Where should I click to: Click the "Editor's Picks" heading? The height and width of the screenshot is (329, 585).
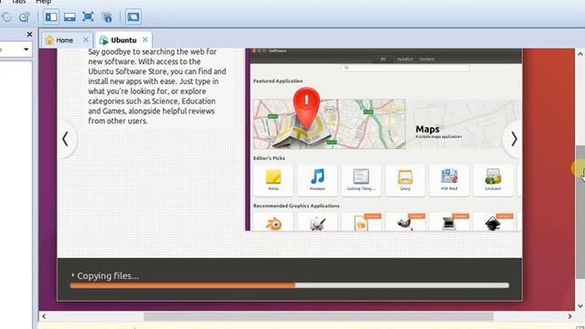point(269,158)
